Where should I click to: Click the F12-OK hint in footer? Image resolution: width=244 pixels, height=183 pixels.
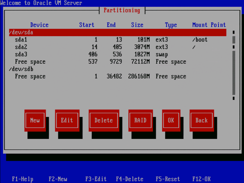coord(201,179)
